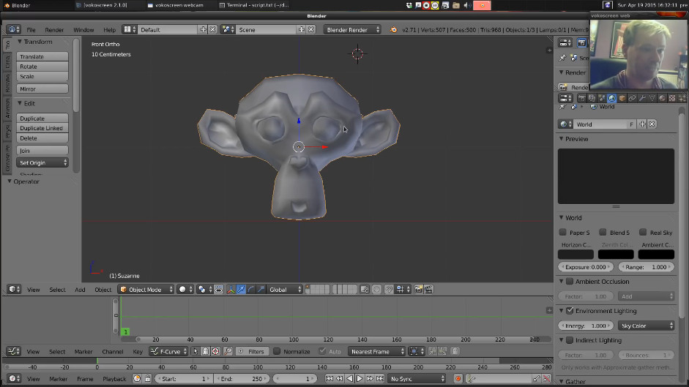Select the translate manipulator arrow icon
Image resolution: width=689 pixels, height=387 pixels.
point(241,290)
